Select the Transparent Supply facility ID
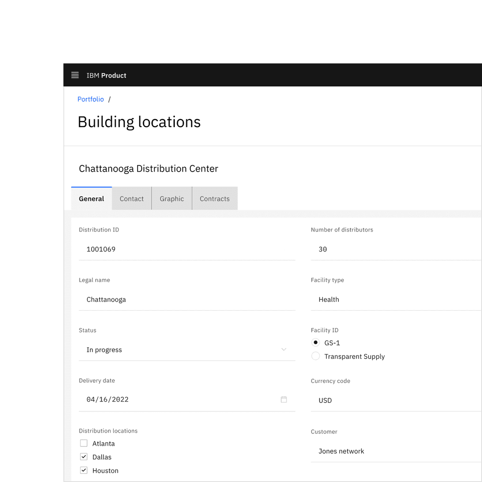 pos(315,356)
